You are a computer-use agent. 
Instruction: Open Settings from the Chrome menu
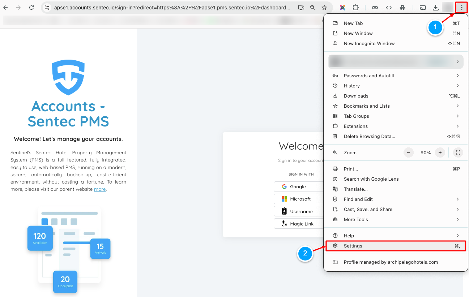click(396, 246)
